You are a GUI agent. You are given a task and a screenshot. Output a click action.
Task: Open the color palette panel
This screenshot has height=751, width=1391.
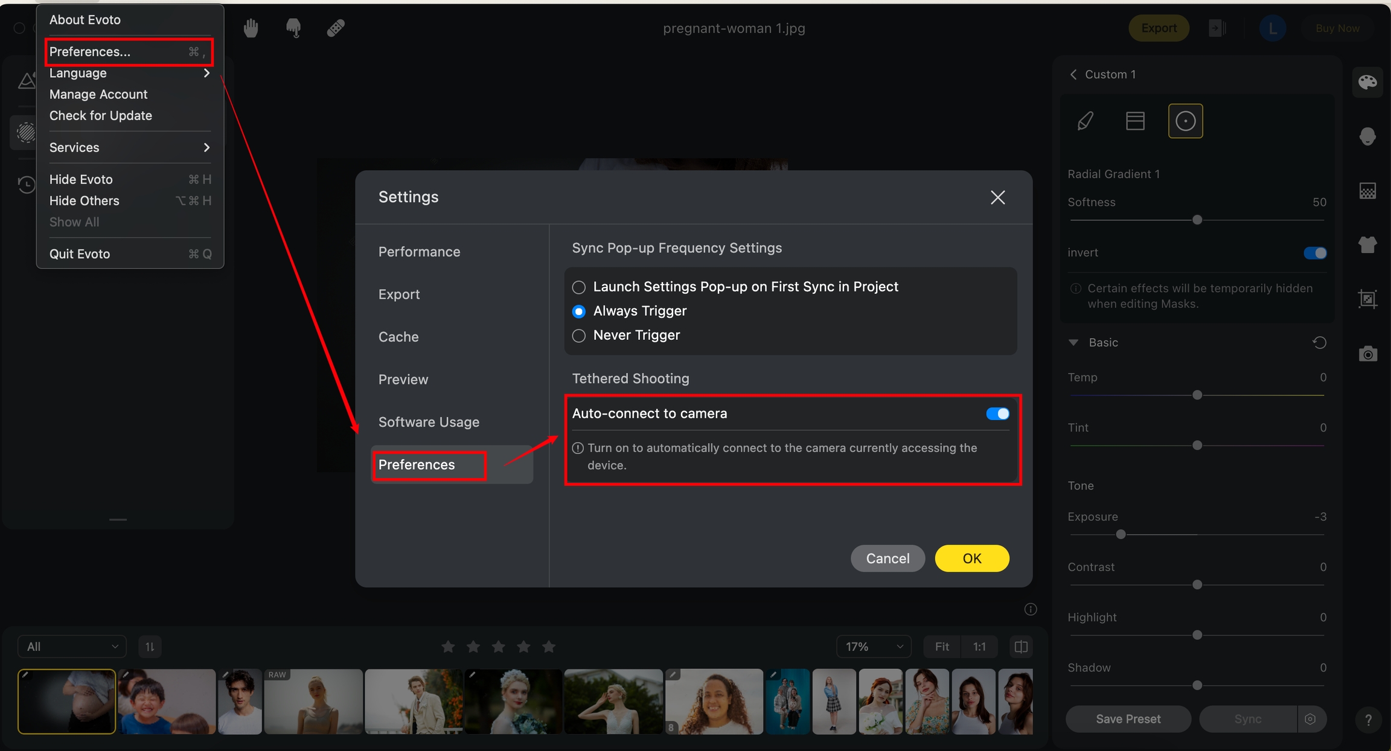click(x=1367, y=83)
